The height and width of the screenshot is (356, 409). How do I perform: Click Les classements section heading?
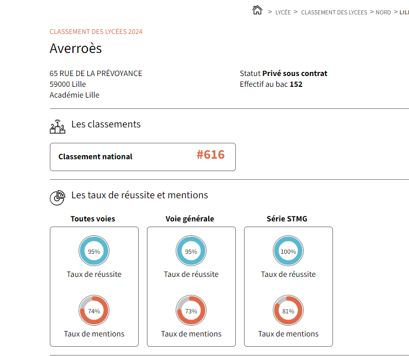(x=106, y=124)
